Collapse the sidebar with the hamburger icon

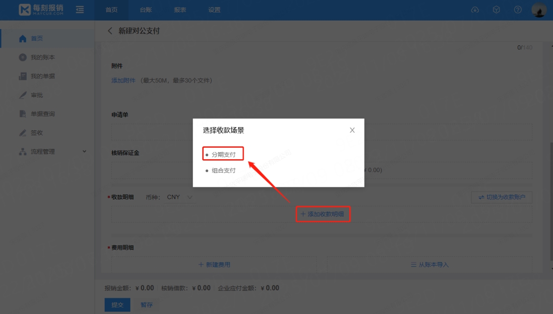pyautogui.click(x=80, y=10)
